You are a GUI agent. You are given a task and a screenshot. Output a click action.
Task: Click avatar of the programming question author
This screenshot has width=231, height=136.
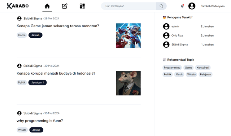(19, 113)
